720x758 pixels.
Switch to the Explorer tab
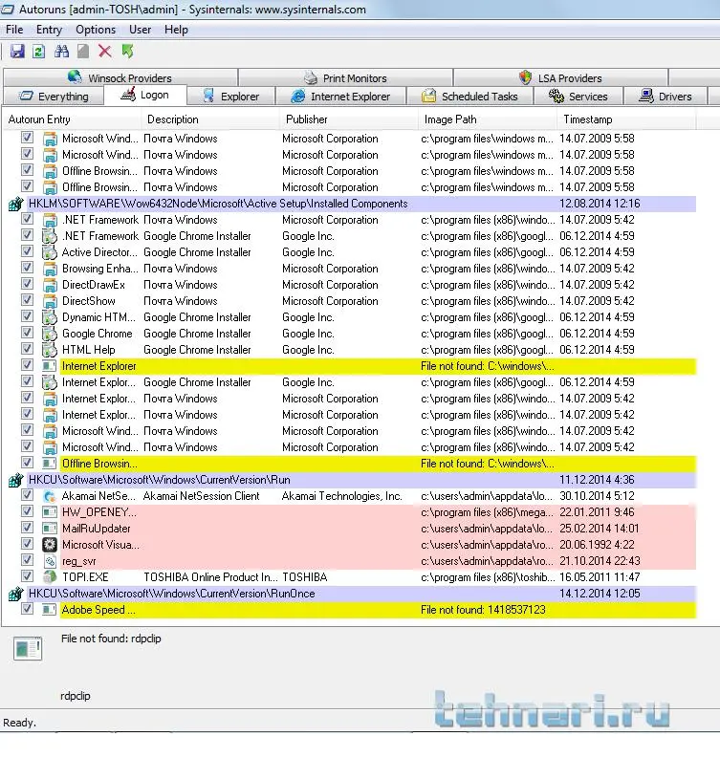coord(230,97)
